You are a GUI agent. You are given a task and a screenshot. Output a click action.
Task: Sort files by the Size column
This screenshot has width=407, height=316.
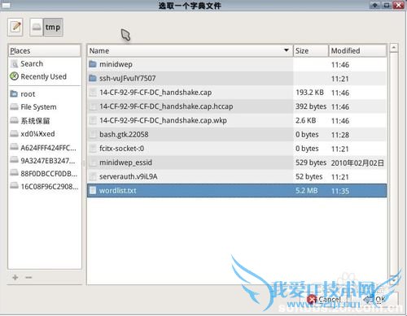click(x=311, y=50)
